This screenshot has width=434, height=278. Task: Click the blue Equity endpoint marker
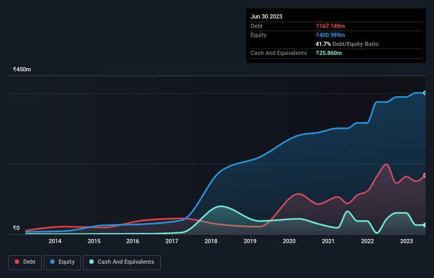425,93
